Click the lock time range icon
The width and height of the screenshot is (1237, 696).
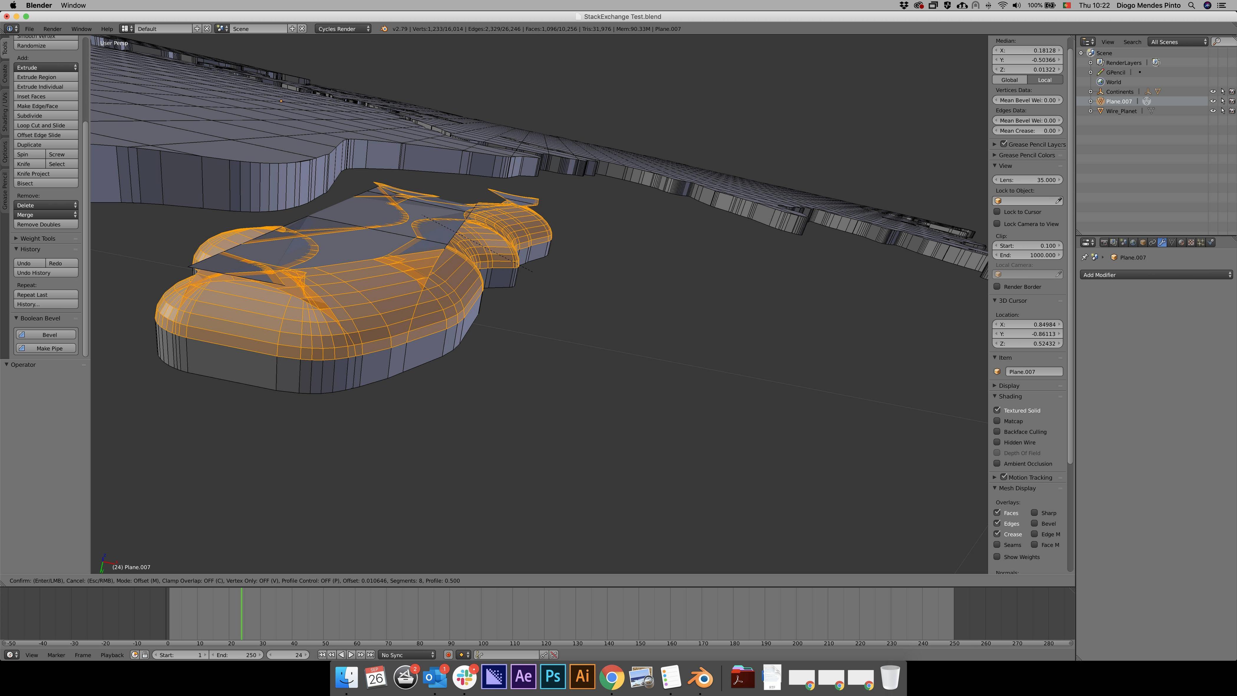click(x=145, y=655)
